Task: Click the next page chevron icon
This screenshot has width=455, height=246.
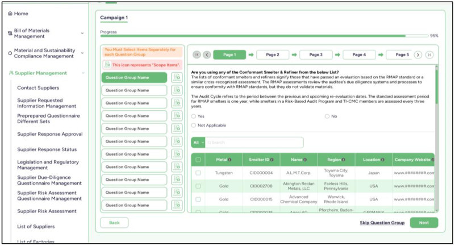Action: click(418, 55)
